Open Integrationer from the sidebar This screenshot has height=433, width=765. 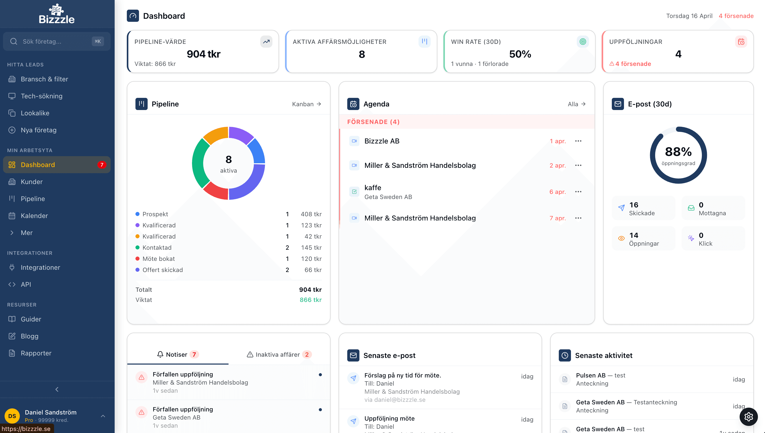(40, 267)
